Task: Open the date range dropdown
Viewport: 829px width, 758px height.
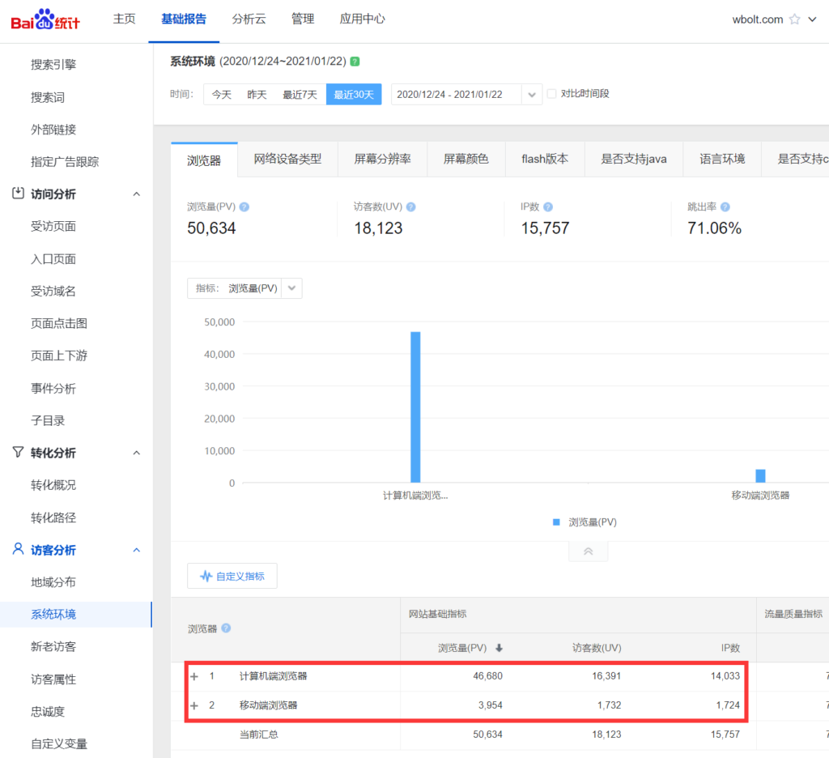Action: 532,95
